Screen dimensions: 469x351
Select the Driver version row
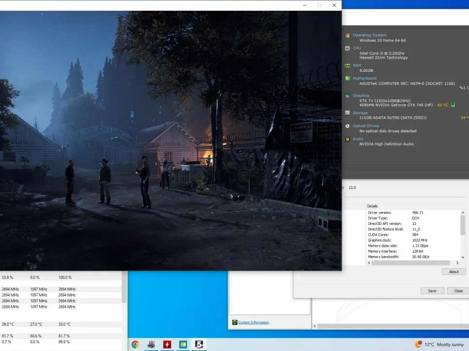coord(413,212)
